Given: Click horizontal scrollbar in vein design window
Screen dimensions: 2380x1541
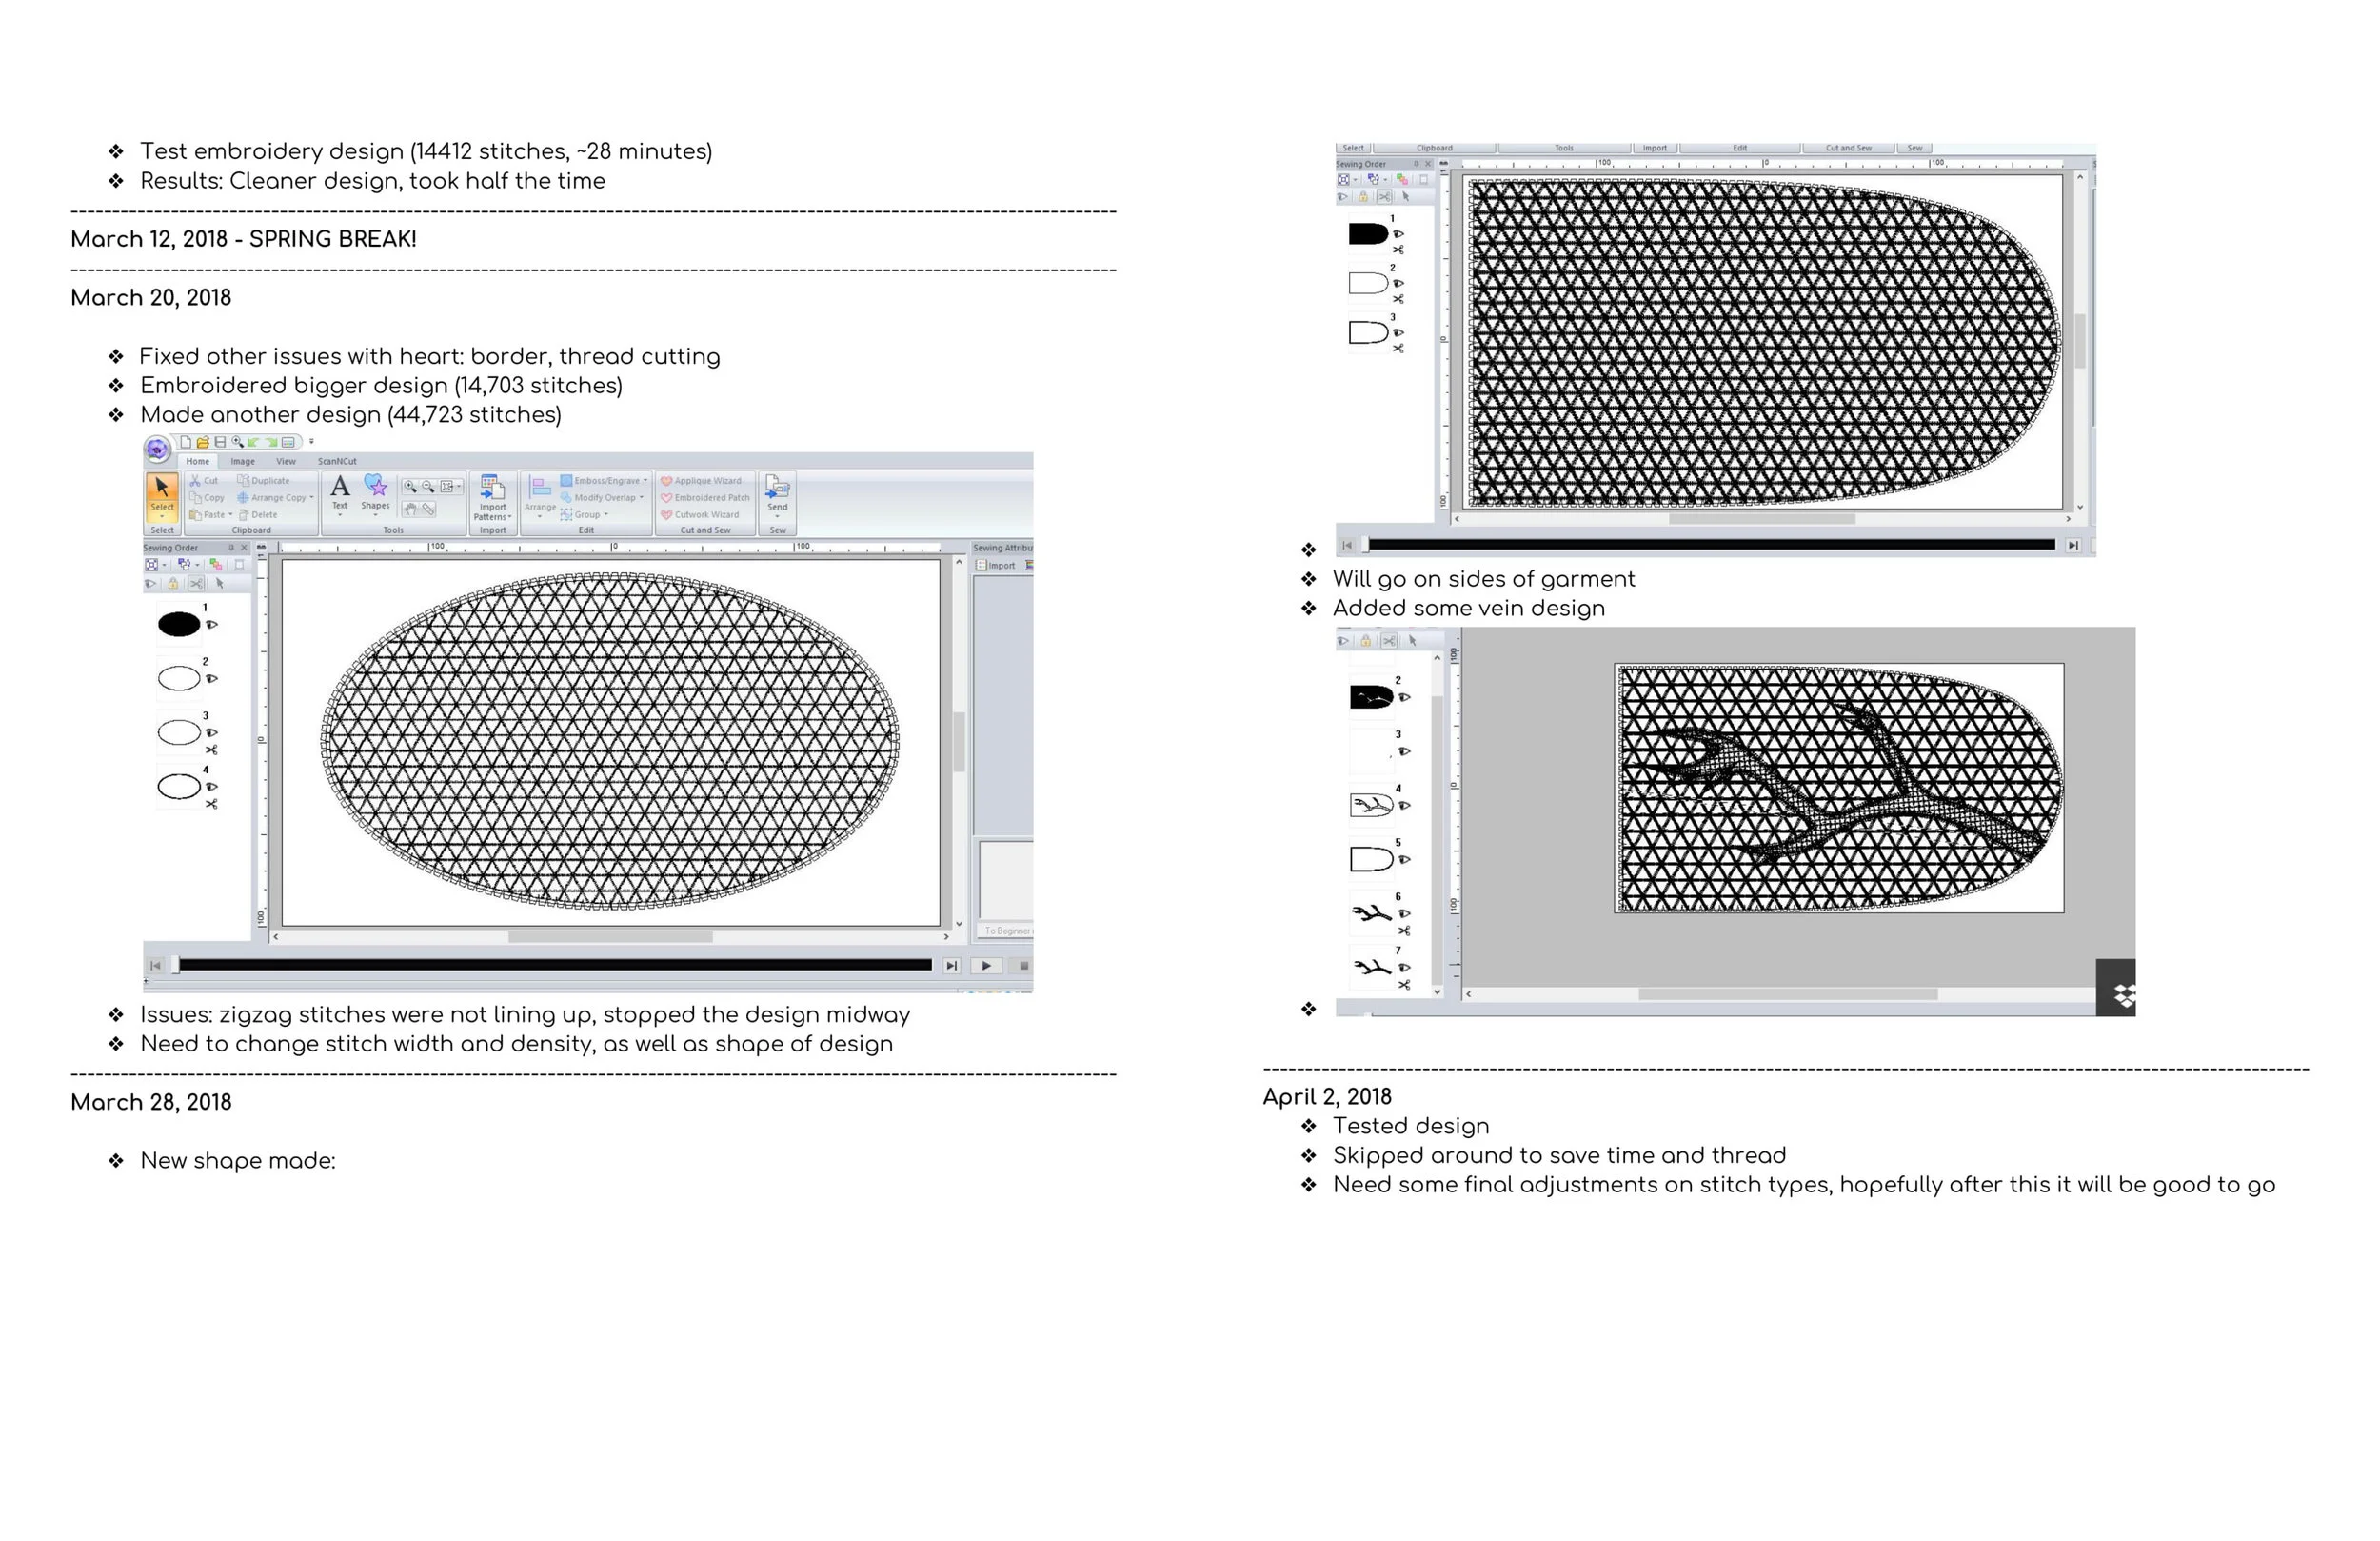Looking at the screenshot, I should click(x=1787, y=993).
